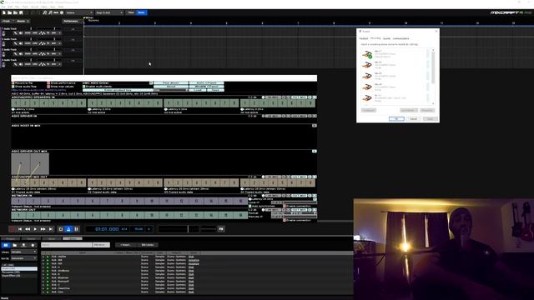Viewport: 534px width, 300px height.
Task: Click the Save project disk icon
Action: point(21,12)
